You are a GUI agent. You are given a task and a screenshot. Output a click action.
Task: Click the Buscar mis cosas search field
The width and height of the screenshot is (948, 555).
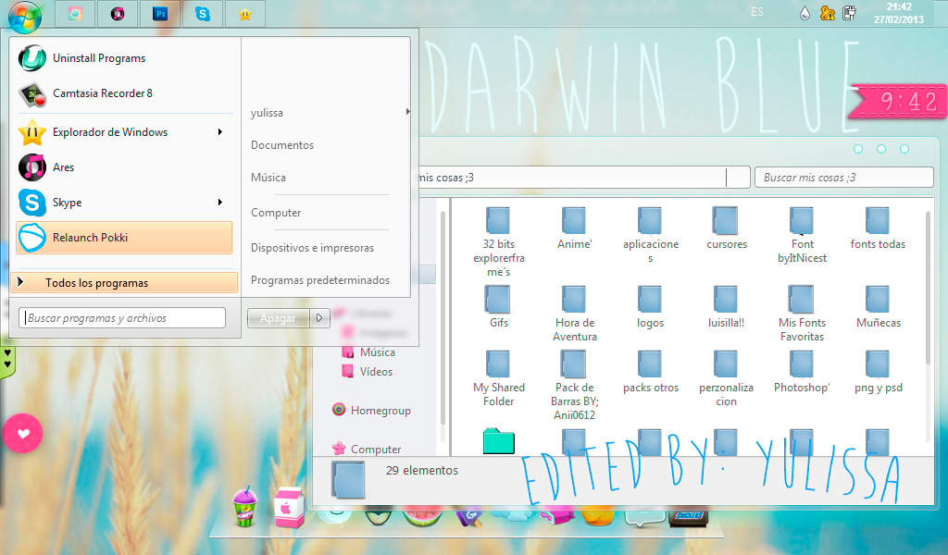pos(843,178)
